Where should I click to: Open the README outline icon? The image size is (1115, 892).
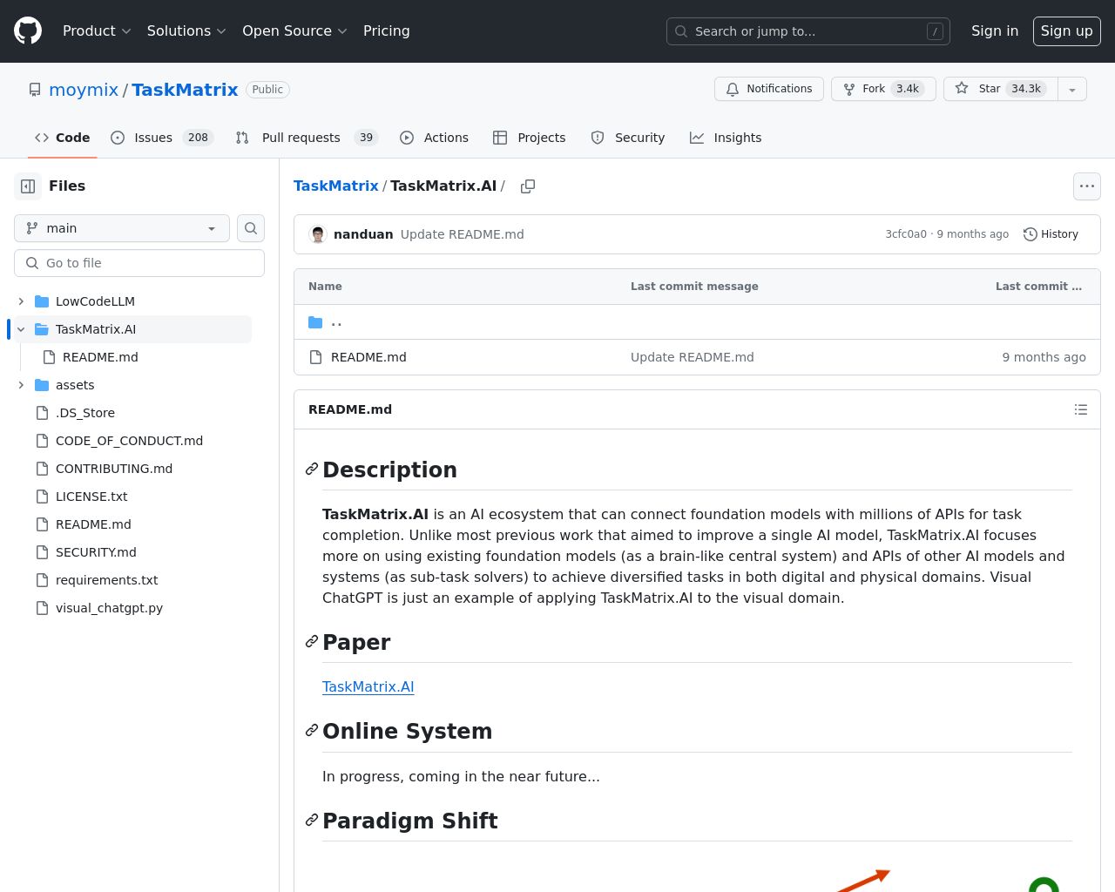(1080, 409)
